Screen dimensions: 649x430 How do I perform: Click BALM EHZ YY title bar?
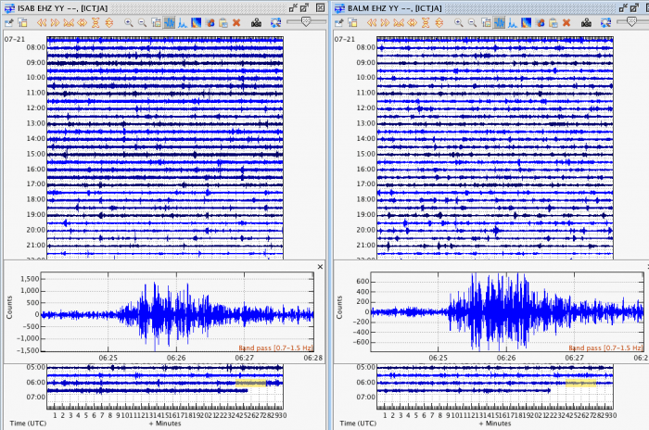490,7
